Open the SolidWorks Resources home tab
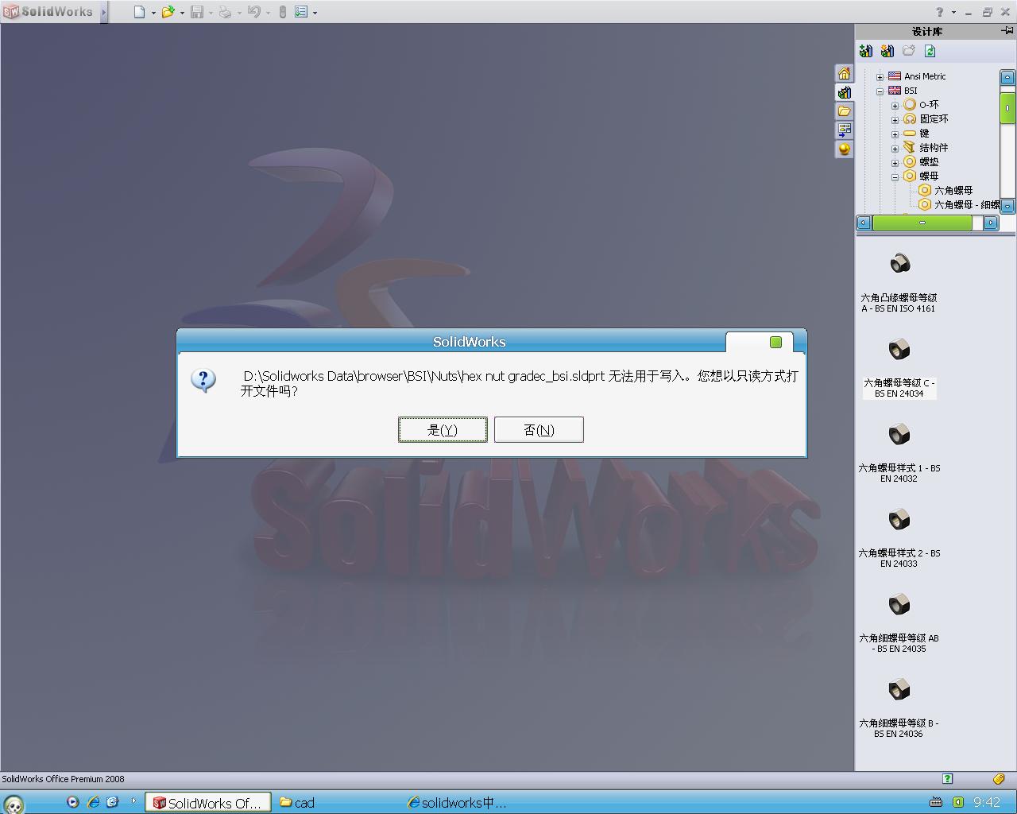Image resolution: width=1017 pixels, height=814 pixels. (x=844, y=73)
